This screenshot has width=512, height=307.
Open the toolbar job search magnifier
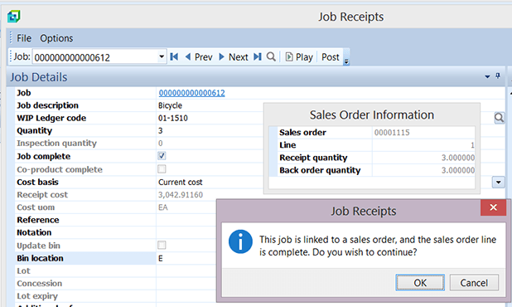click(x=271, y=57)
